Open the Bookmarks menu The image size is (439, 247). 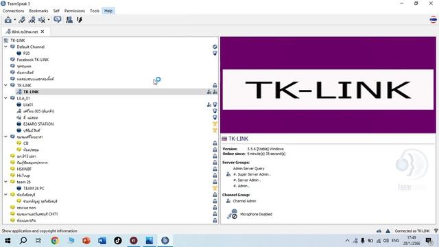[38, 11]
